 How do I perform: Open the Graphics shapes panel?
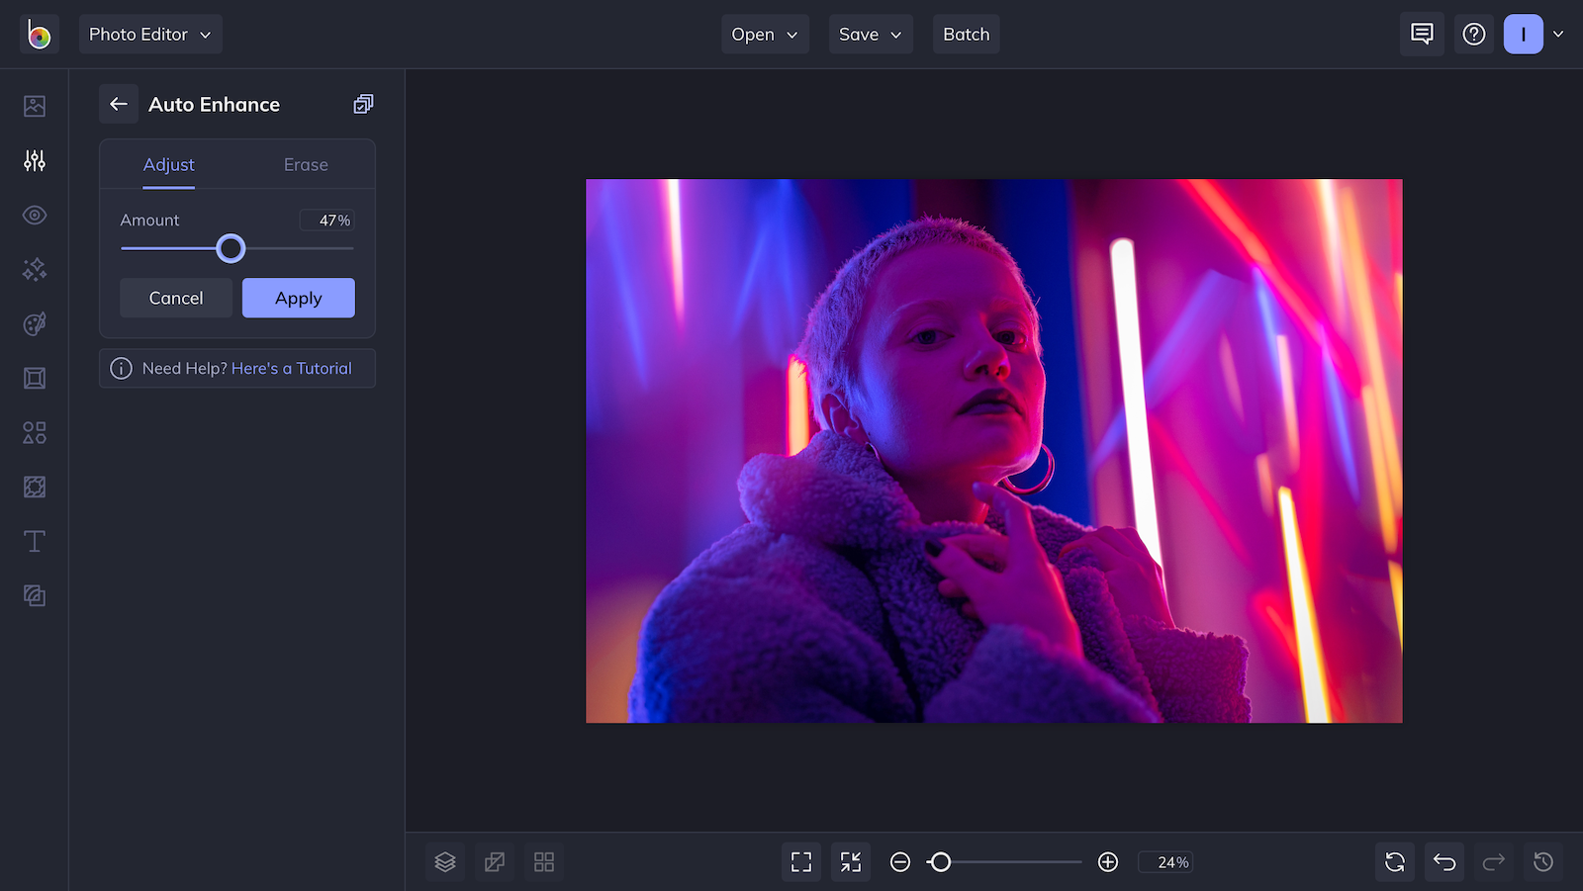[x=34, y=432]
